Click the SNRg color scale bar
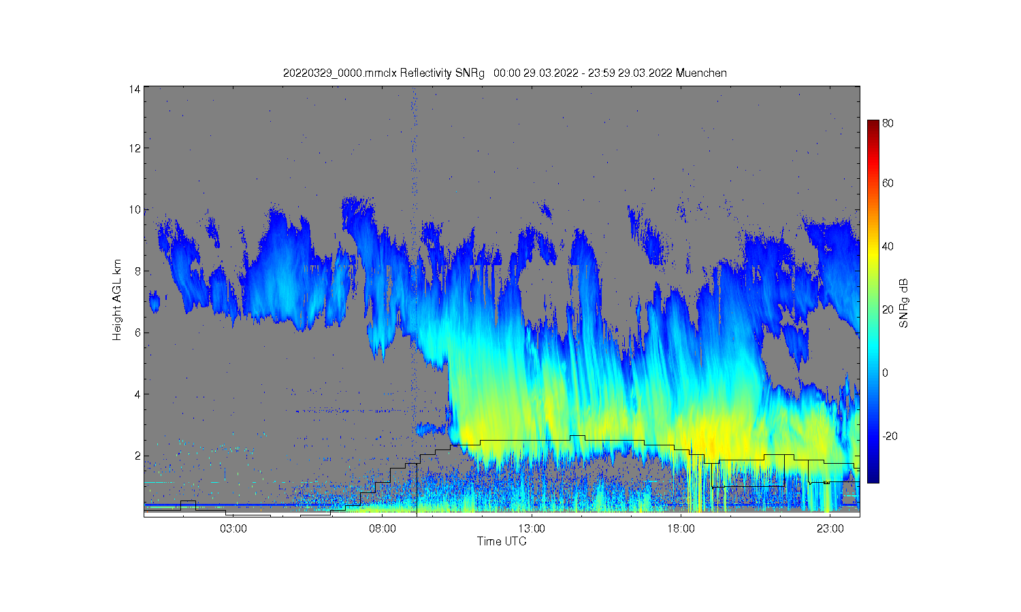This screenshot has height=612, width=1021. tap(873, 301)
